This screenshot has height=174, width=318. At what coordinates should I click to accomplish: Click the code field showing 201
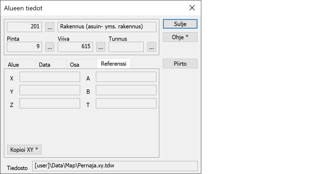click(x=24, y=27)
